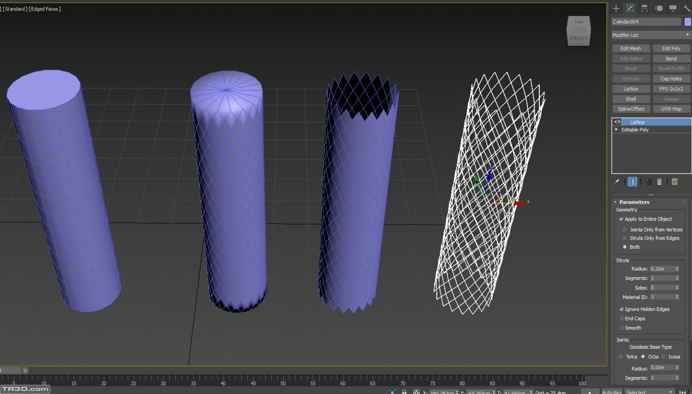Uncheck Apply to Entire Object
The height and width of the screenshot is (394, 692).
(x=621, y=219)
